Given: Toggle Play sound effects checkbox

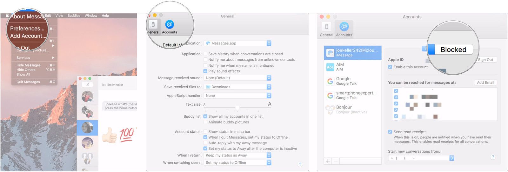Looking at the screenshot, I should [x=205, y=71].
